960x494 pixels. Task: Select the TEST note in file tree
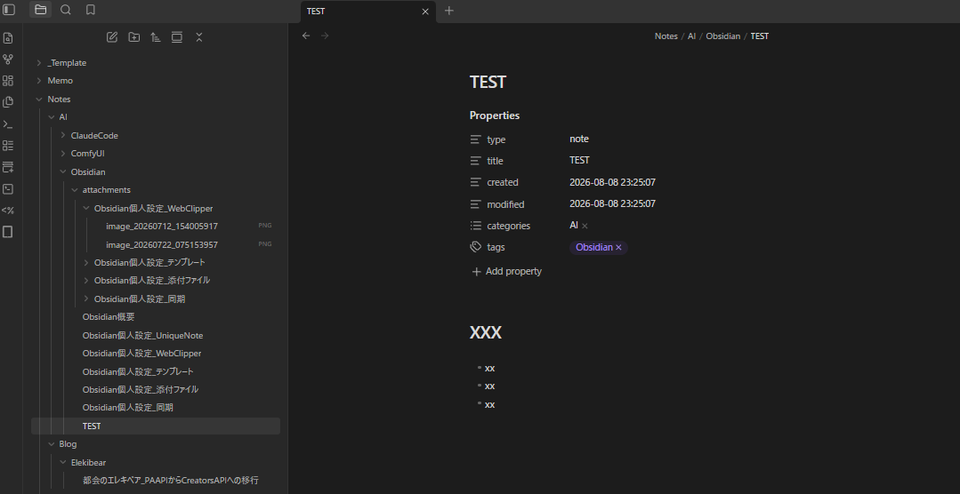(x=156, y=426)
